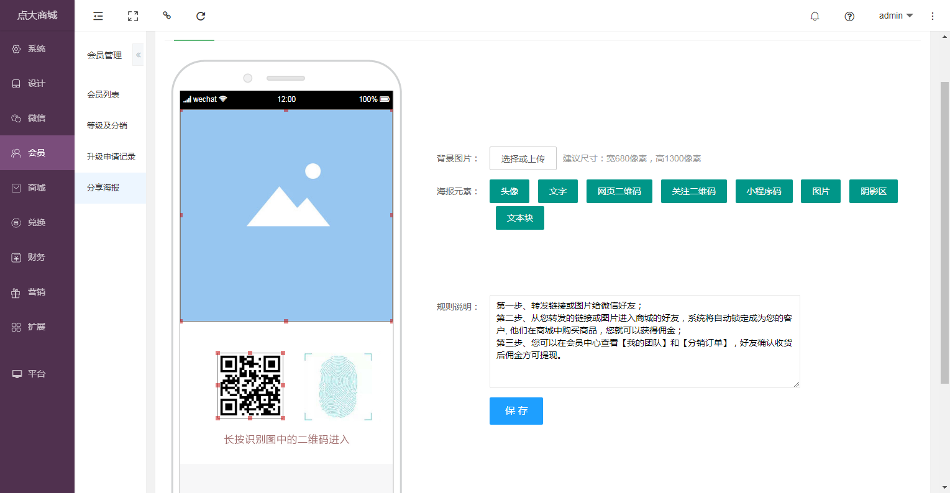Collapse the submenu with the double chevron
Screen dimensions: 950x493
coord(138,55)
